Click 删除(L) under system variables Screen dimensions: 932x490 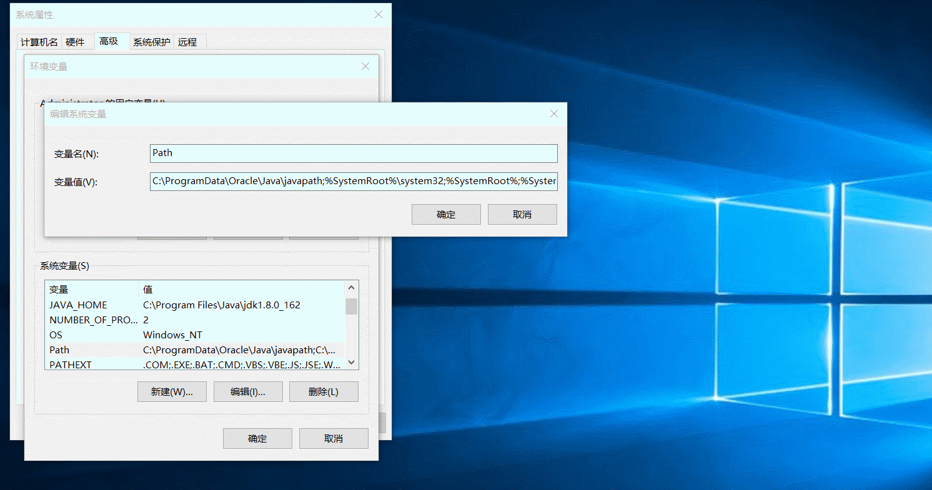point(324,392)
